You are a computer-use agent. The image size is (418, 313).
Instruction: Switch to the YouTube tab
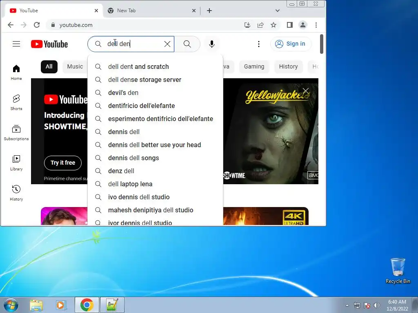[53, 11]
